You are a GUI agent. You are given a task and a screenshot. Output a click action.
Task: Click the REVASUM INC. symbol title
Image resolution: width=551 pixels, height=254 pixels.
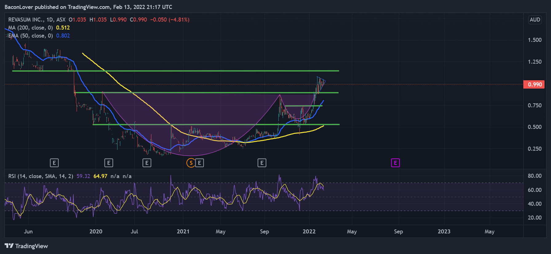[x=26, y=20]
